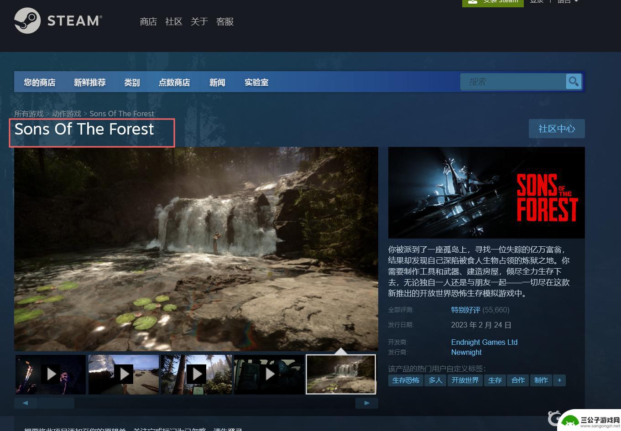
Task: Click the 开放世界 tag
Action: pos(465,380)
